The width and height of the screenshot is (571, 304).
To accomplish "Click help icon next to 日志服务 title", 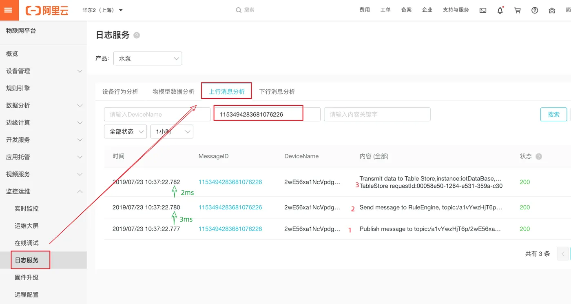I will click(137, 36).
